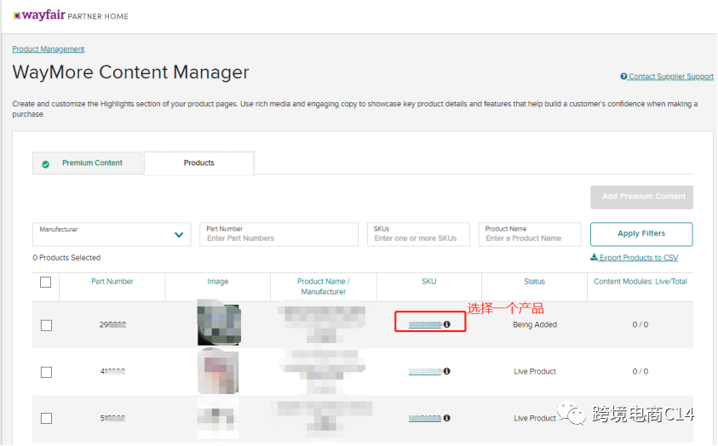718x446 pixels.
Task: Click green checkmark on Premium Content tab
Action: coord(46,164)
